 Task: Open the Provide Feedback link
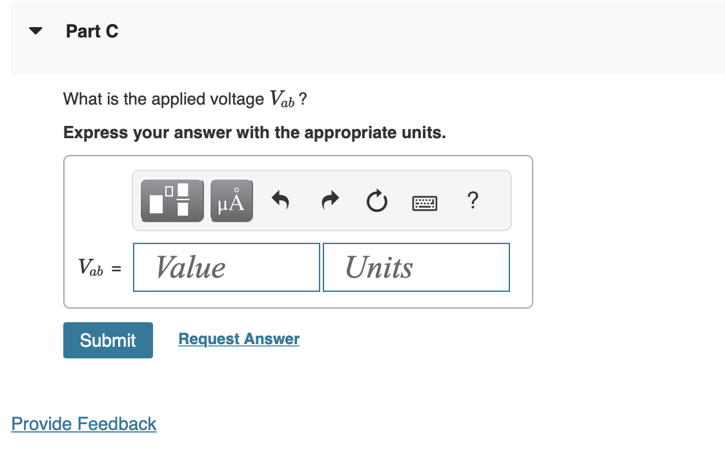pos(83,424)
